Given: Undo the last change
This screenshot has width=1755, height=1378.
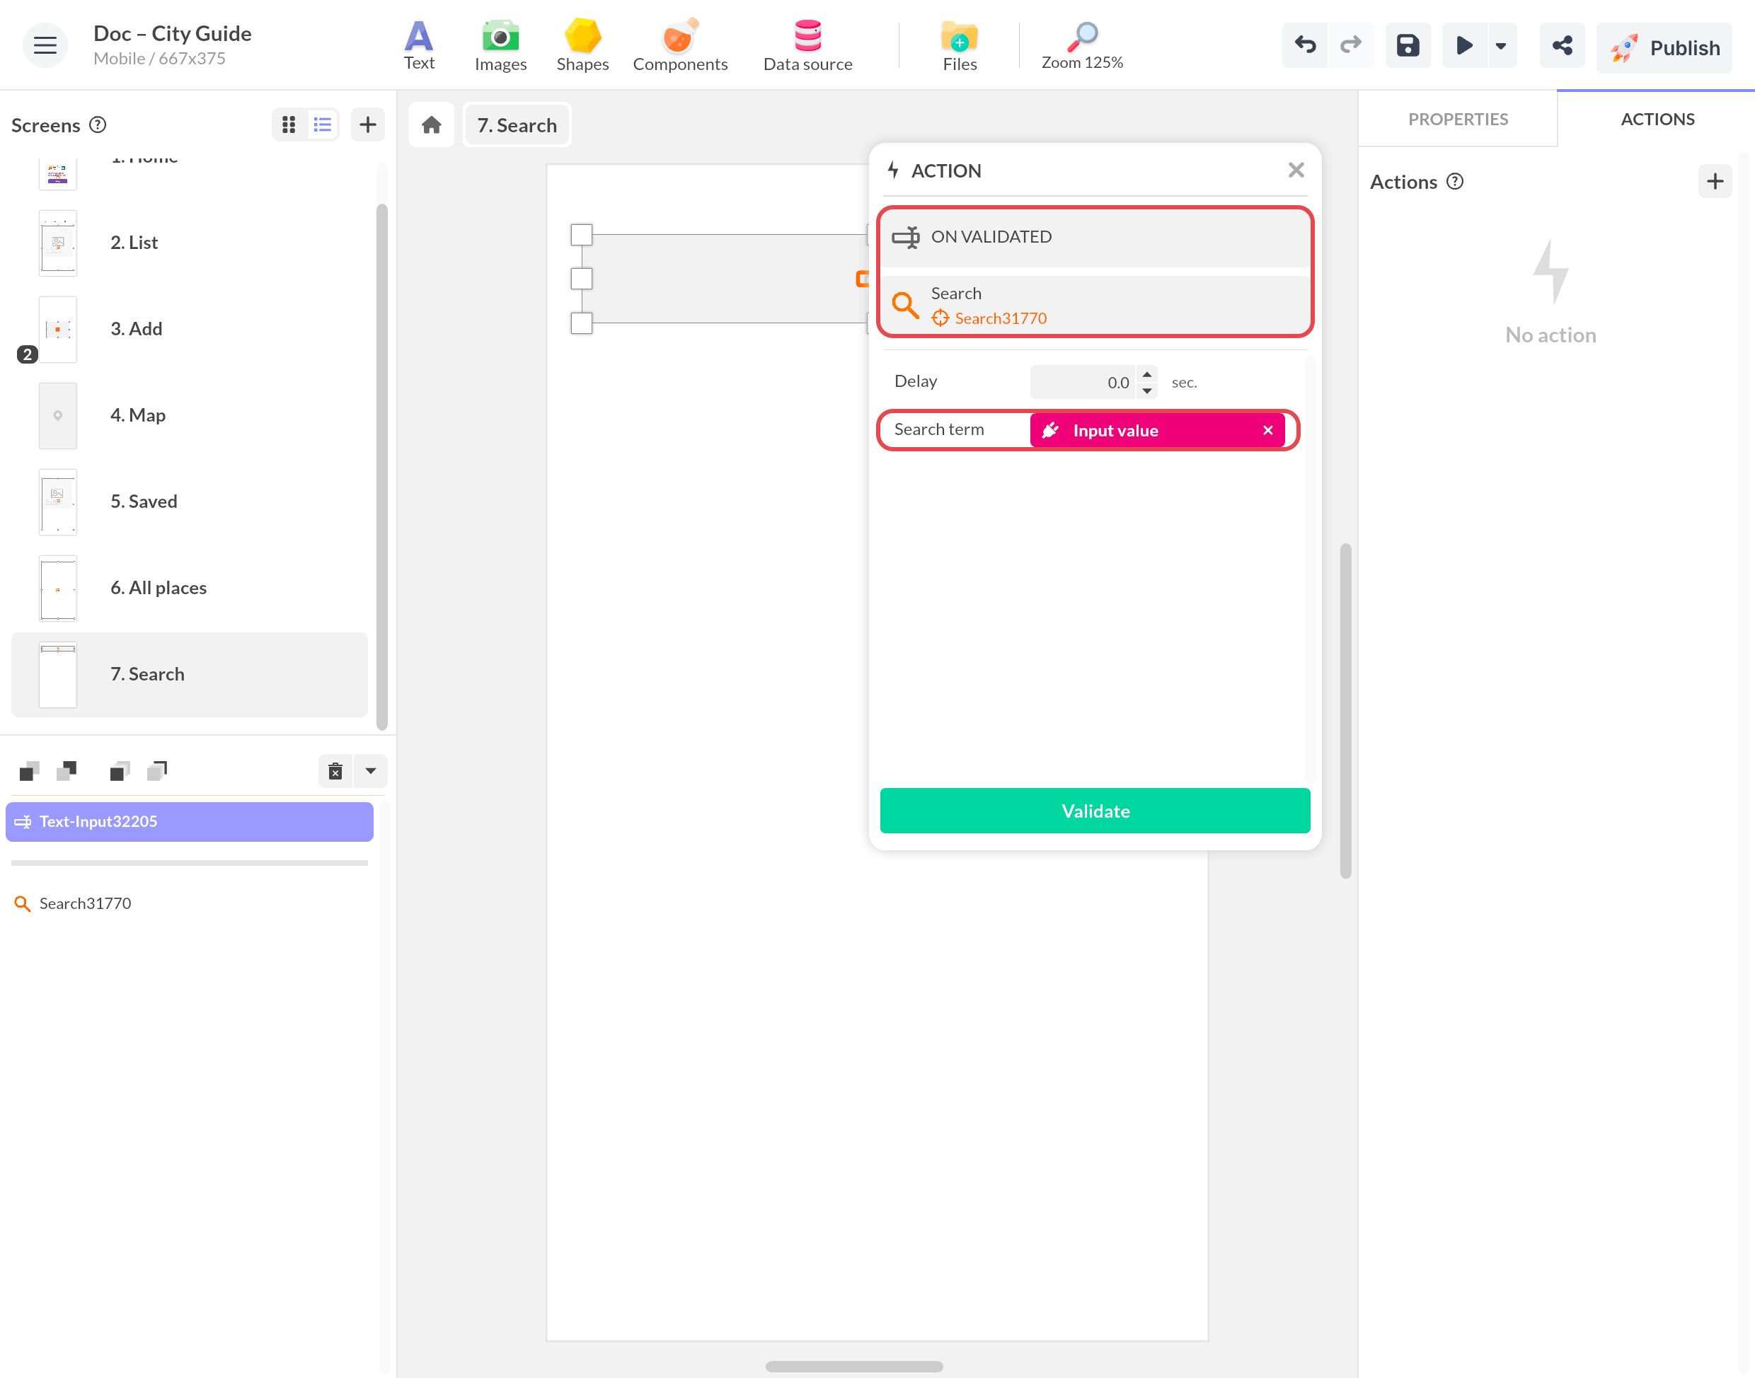Looking at the screenshot, I should click(x=1305, y=45).
